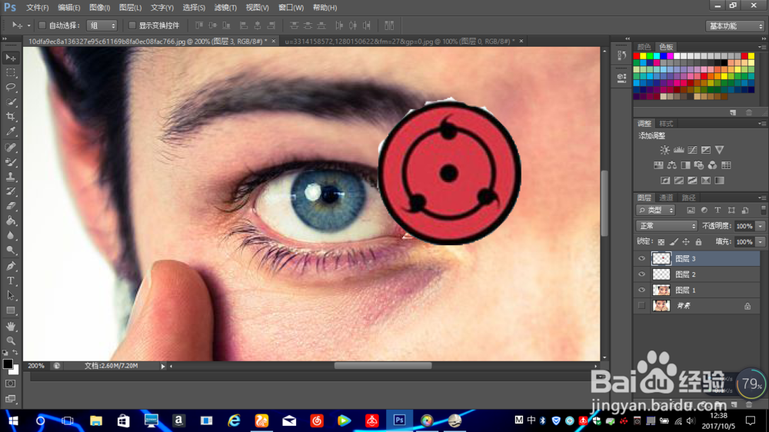Enable the 显示变换控件 checkbox
The width and height of the screenshot is (769, 432).
132,25
